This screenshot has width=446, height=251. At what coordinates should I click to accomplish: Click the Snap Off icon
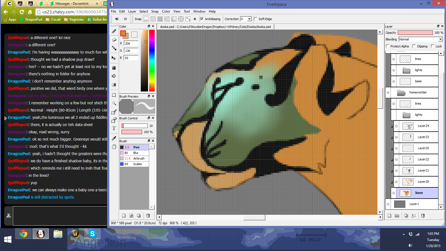click(x=146, y=19)
